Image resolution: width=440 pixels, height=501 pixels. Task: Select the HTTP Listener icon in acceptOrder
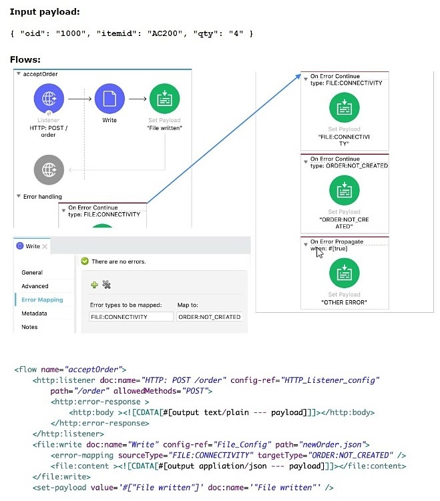(49, 99)
